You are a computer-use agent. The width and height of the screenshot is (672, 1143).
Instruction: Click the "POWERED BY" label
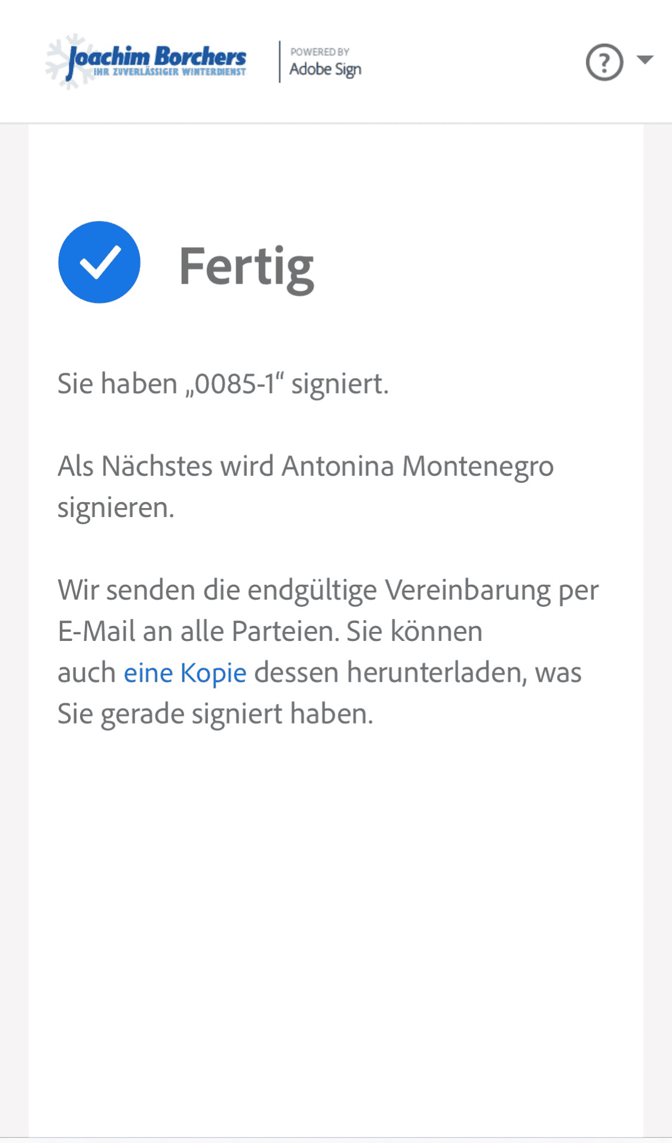(x=320, y=52)
